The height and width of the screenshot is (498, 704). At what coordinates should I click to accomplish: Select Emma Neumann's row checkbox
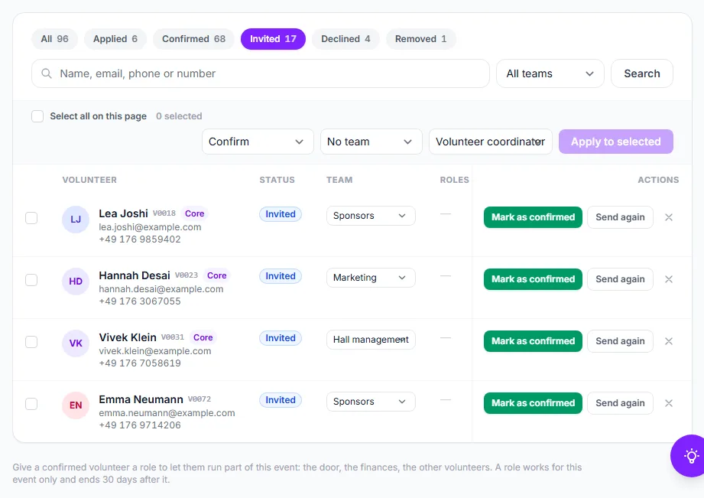(x=31, y=405)
